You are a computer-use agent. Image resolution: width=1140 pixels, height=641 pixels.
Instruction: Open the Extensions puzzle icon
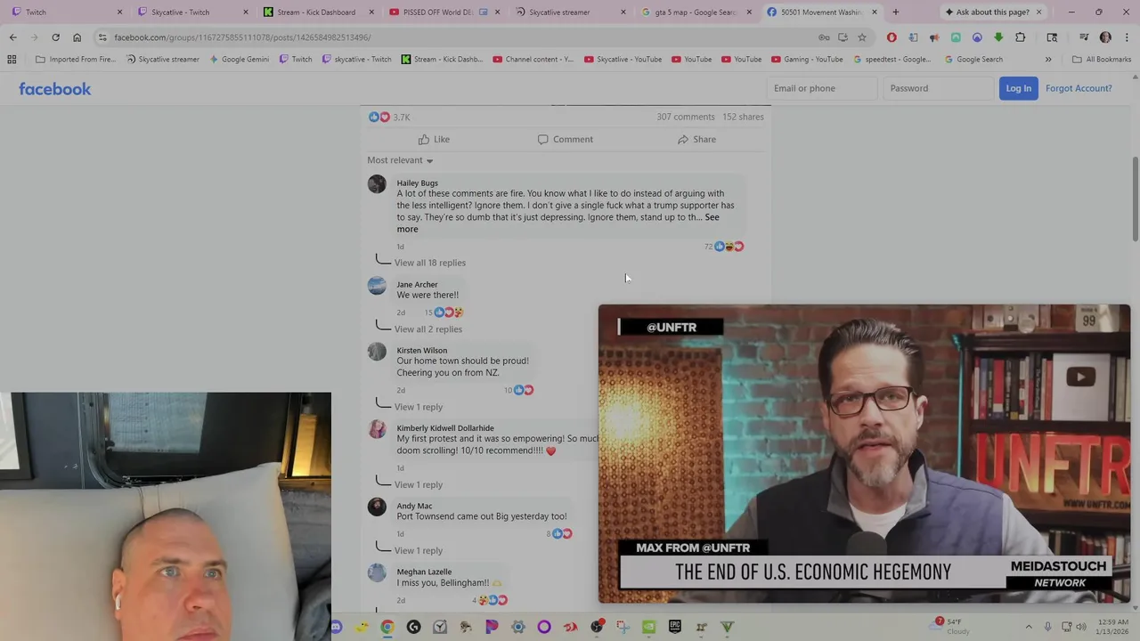point(1021,37)
